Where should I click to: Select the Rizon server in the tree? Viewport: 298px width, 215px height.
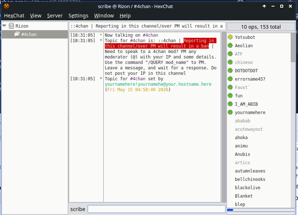click(x=35, y=26)
